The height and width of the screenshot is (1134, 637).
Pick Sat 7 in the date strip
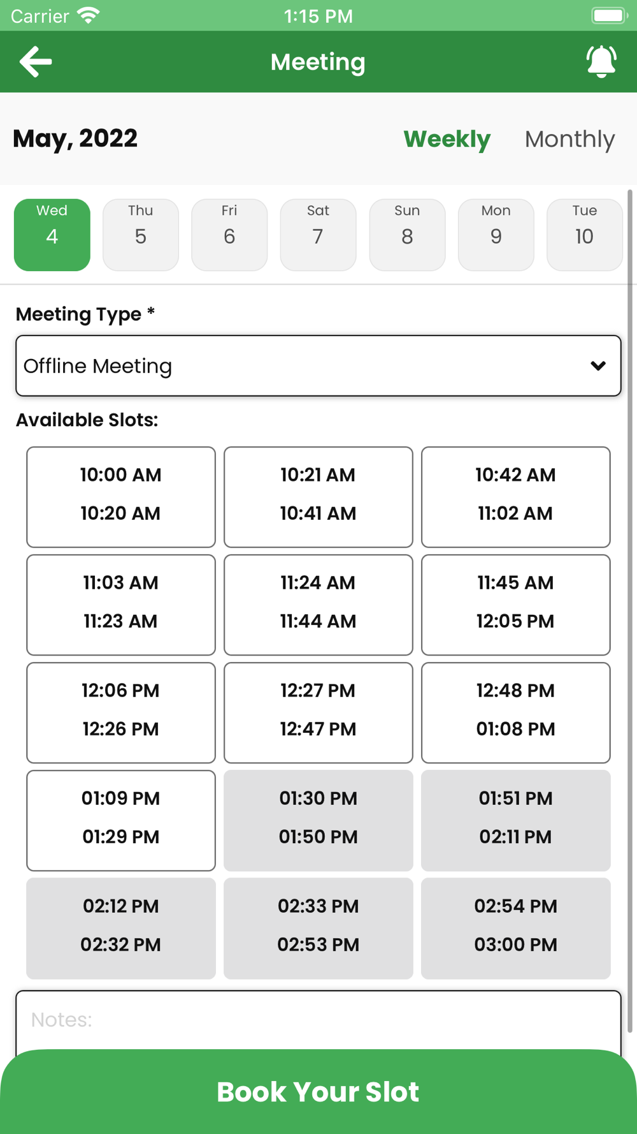tap(318, 235)
